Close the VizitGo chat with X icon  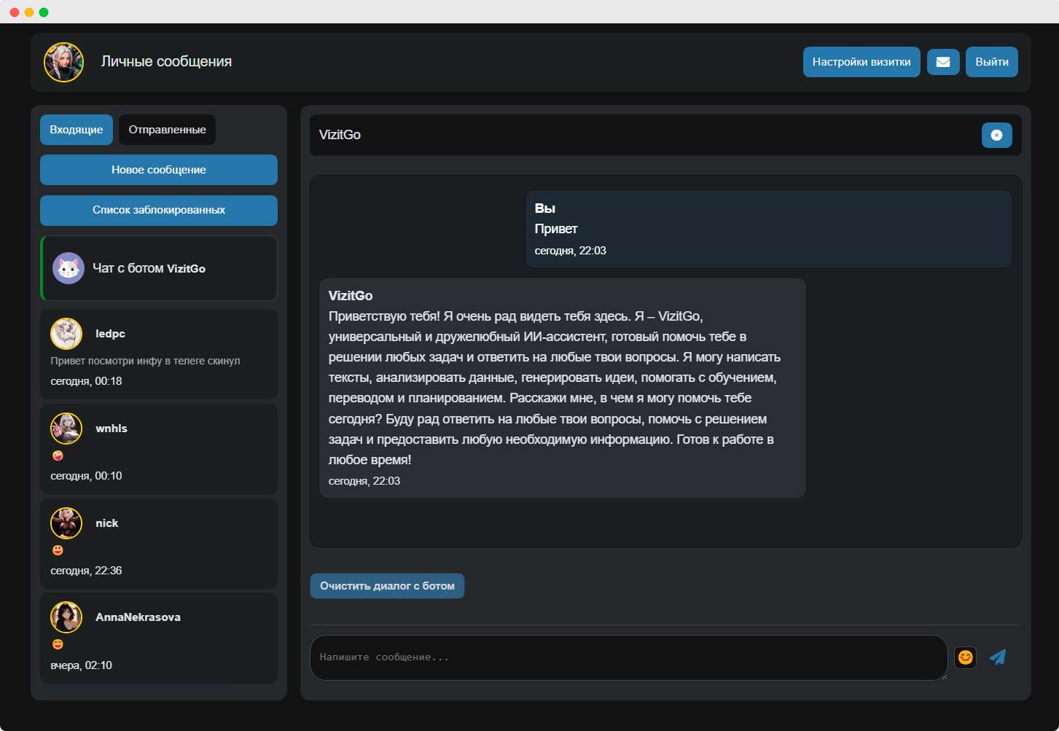coord(996,135)
